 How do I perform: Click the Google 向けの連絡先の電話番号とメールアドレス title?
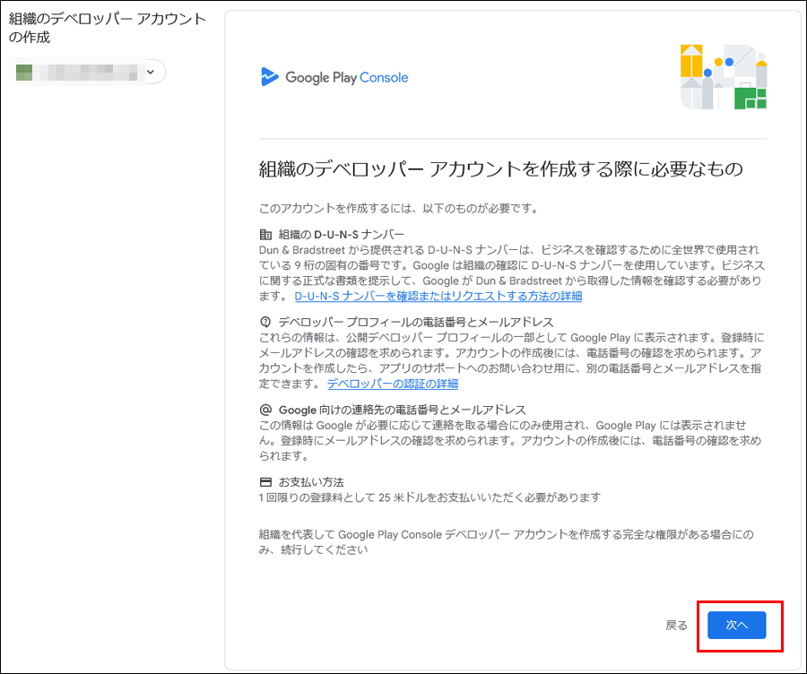[x=402, y=410]
